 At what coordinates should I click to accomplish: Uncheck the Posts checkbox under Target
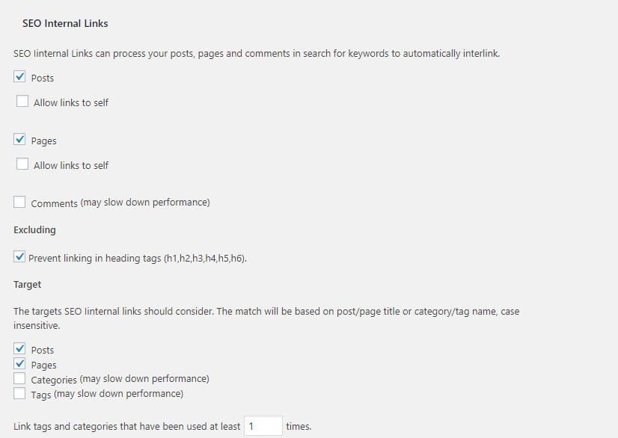click(20, 349)
